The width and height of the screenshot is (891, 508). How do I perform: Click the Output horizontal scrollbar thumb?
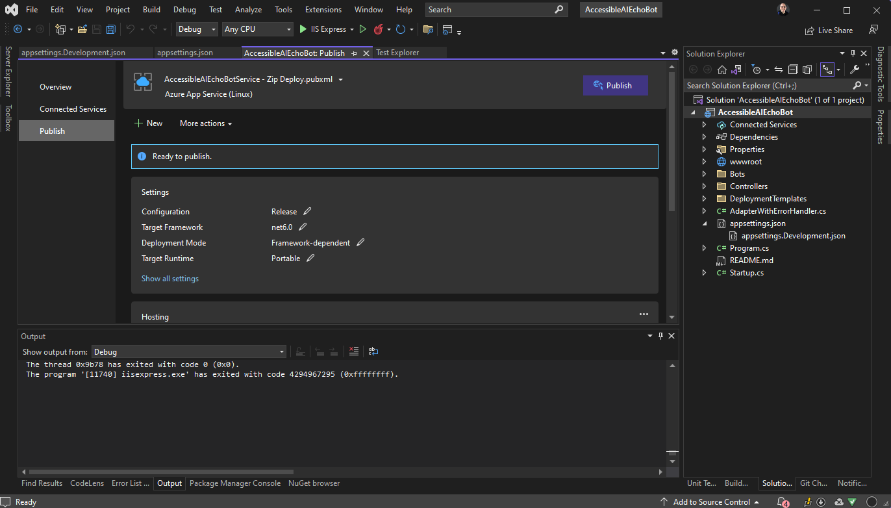tap(161, 472)
